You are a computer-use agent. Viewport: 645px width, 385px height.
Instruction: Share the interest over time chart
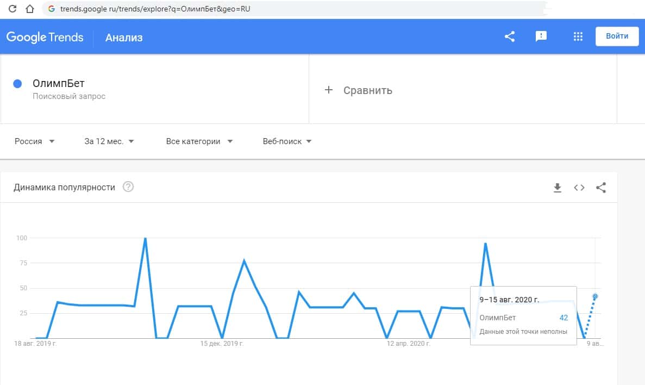[601, 188]
